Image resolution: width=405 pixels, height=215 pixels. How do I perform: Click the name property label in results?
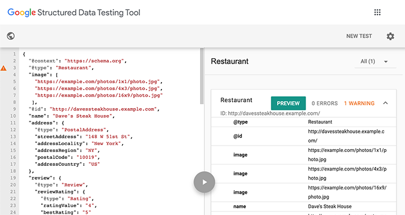(x=240, y=206)
